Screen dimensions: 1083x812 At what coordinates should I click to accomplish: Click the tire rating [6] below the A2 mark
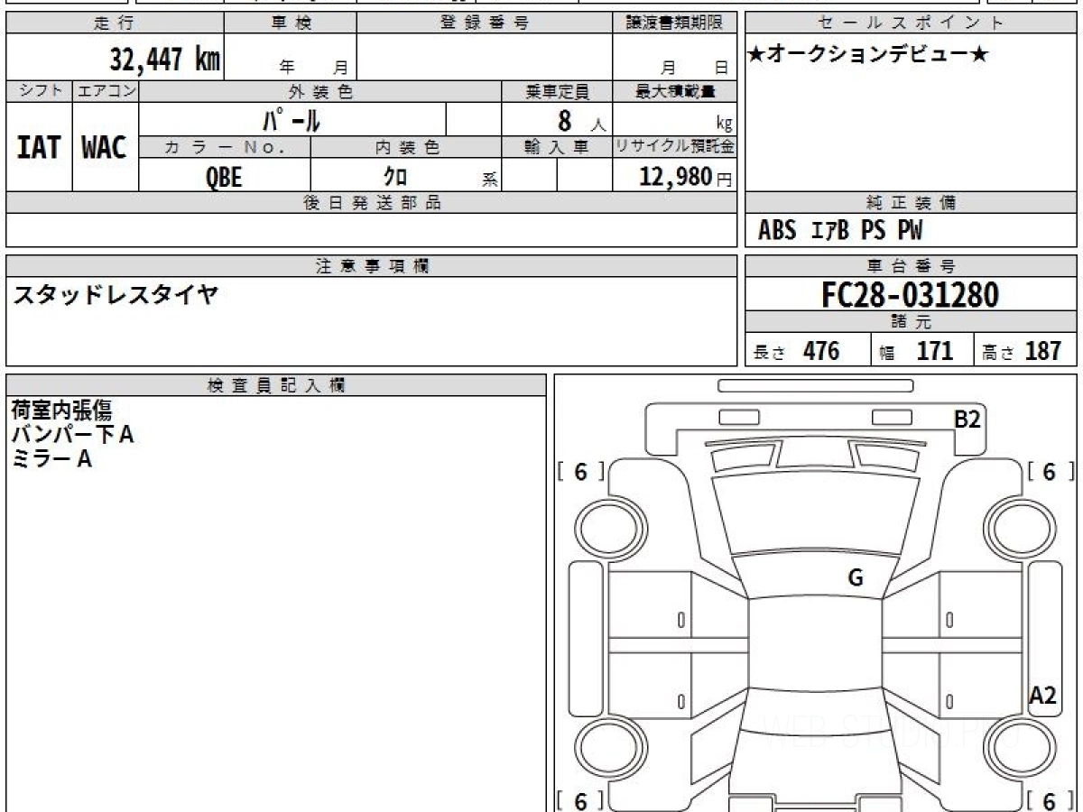(1050, 801)
